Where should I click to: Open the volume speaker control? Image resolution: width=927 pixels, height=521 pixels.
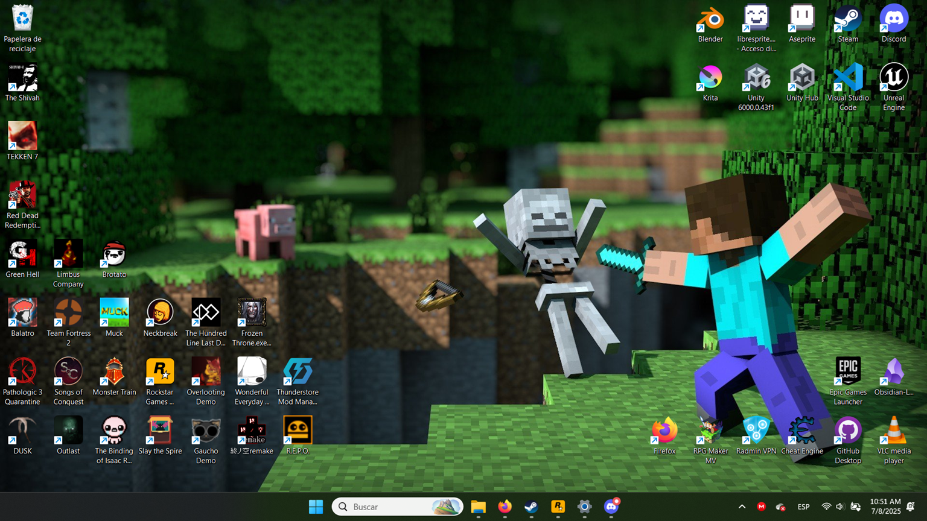tap(840, 507)
